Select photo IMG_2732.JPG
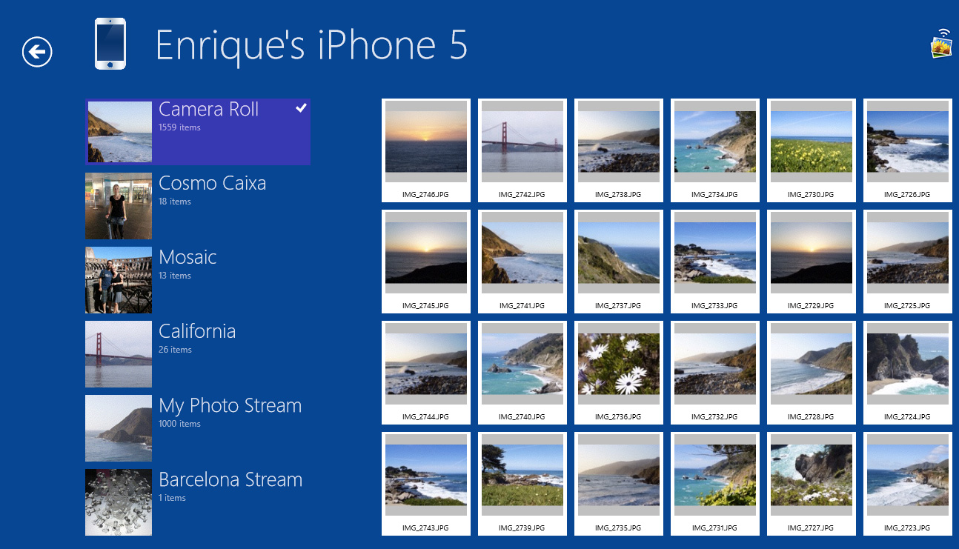The height and width of the screenshot is (549, 959). click(x=715, y=373)
